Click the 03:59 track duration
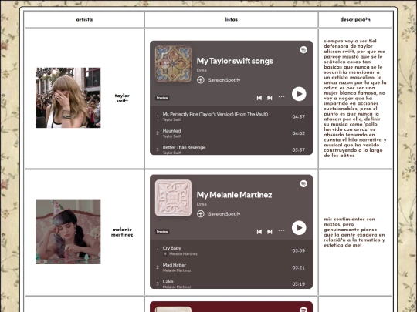Viewport: 417px width, 312px height. tap(299, 250)
